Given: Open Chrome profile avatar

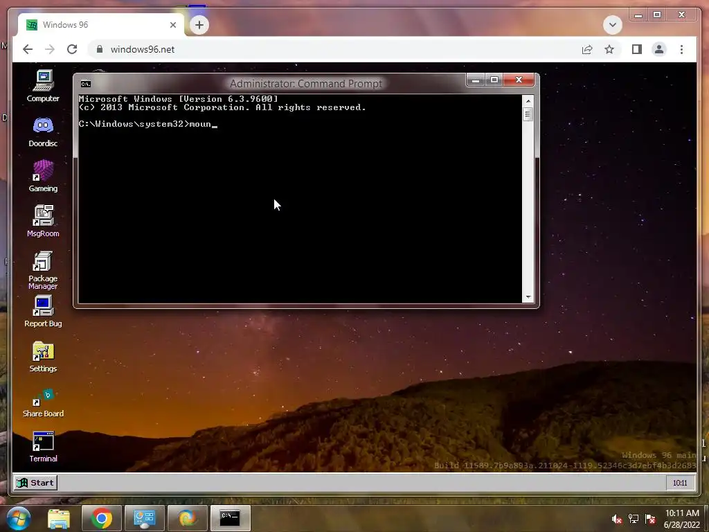Looking at the screenshot, I should tap(659, 49).
